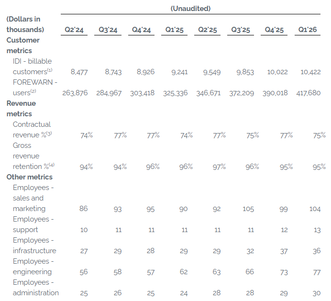Select the Q1'26 column header
The image size is (331, 301).
coord(308,30)
